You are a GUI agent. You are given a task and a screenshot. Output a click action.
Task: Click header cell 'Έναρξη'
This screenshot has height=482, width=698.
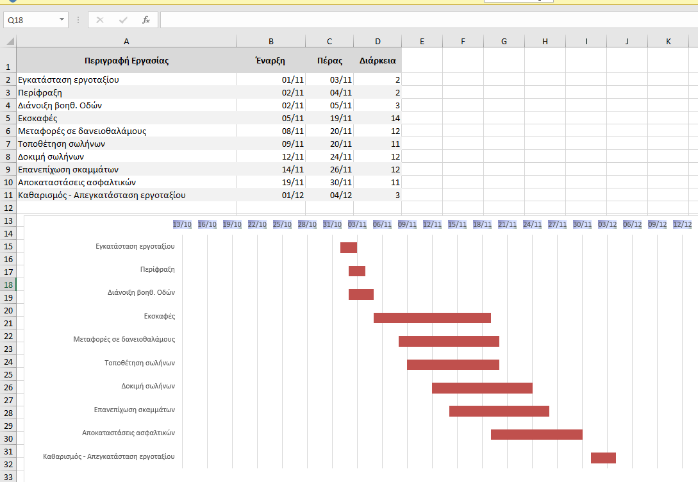pos(270,60)
